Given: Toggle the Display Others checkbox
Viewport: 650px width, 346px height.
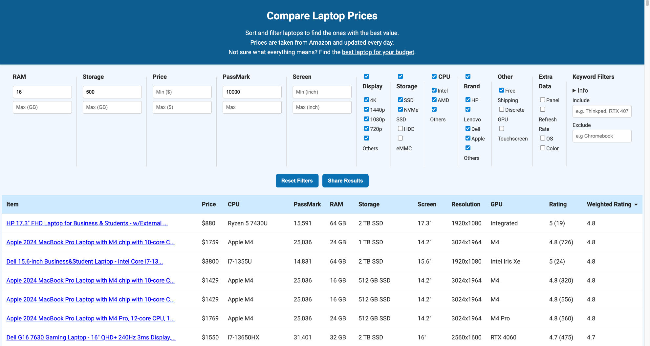Looking at the screenshot, I should click(366, 138).
